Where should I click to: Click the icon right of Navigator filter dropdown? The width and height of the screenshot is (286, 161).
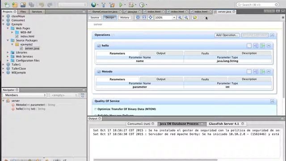point(82,95)
